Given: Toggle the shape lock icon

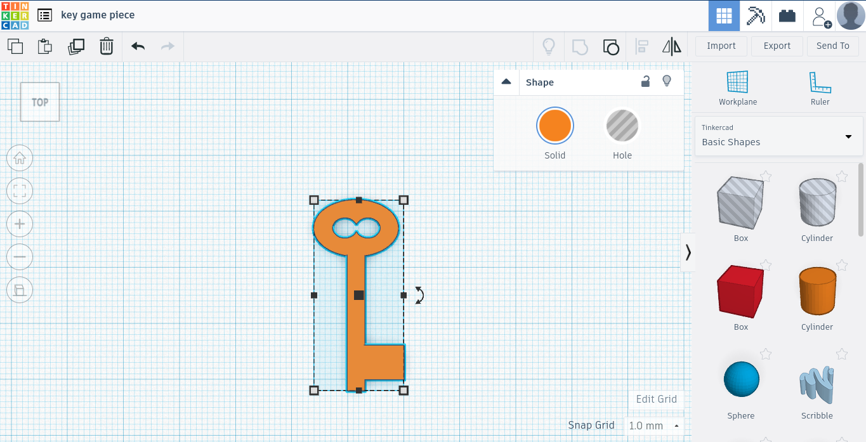Looking at the screenshot, I should [645, 81].
